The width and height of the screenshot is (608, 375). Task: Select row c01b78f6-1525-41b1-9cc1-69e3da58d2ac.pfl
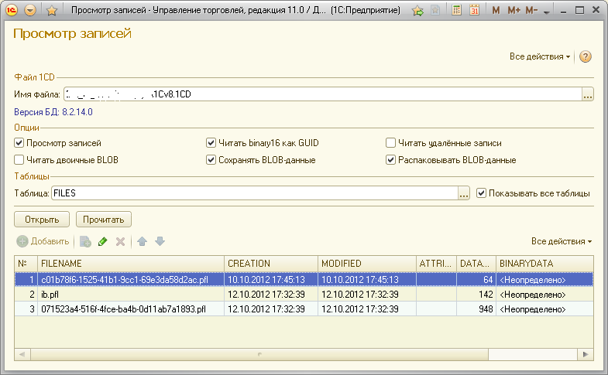304,279
